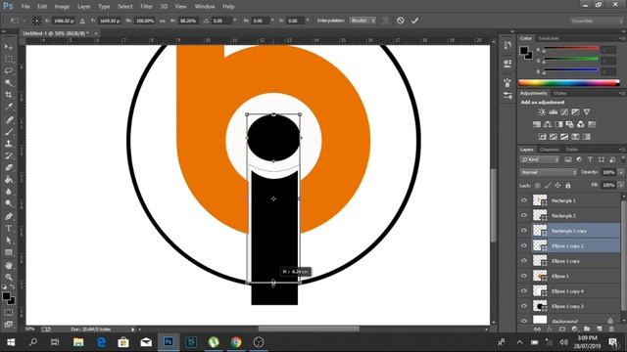The width and height of the screenshot is (627, 352).
Task: Select the Hand tool
Action: coord(9,265)
